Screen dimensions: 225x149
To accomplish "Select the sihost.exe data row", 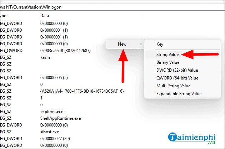I will [x=50, y=132].
